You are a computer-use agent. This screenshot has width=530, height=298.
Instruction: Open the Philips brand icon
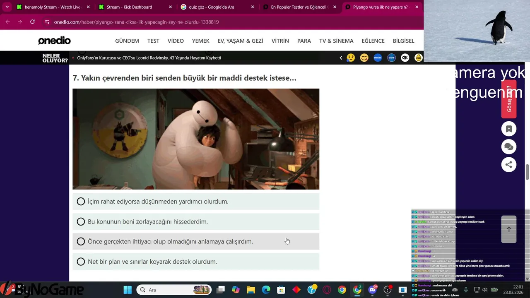[378, 58]
